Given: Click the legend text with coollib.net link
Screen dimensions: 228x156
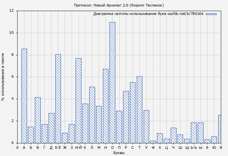Looking at the screenshot, I should click(148, 14).
